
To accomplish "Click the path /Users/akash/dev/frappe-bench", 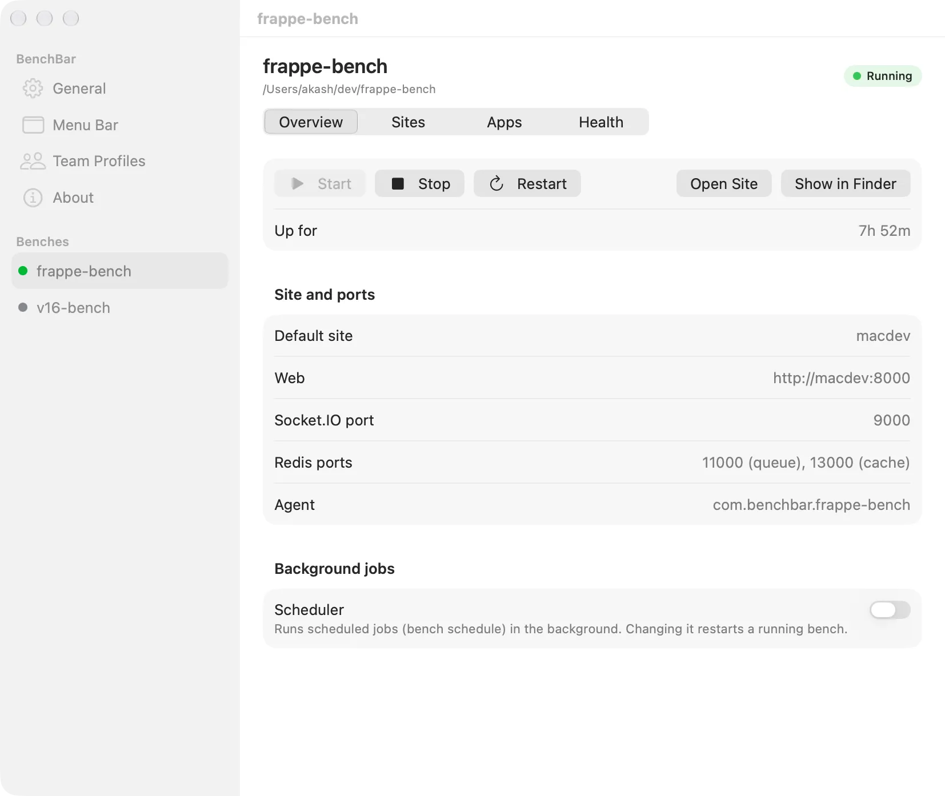I will coord(349,89).
